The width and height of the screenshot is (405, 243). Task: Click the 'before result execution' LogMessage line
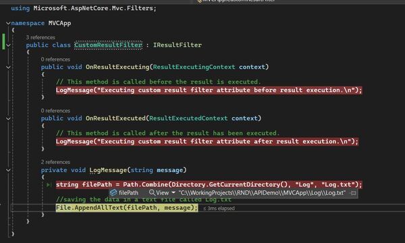[x=209, y=90]
